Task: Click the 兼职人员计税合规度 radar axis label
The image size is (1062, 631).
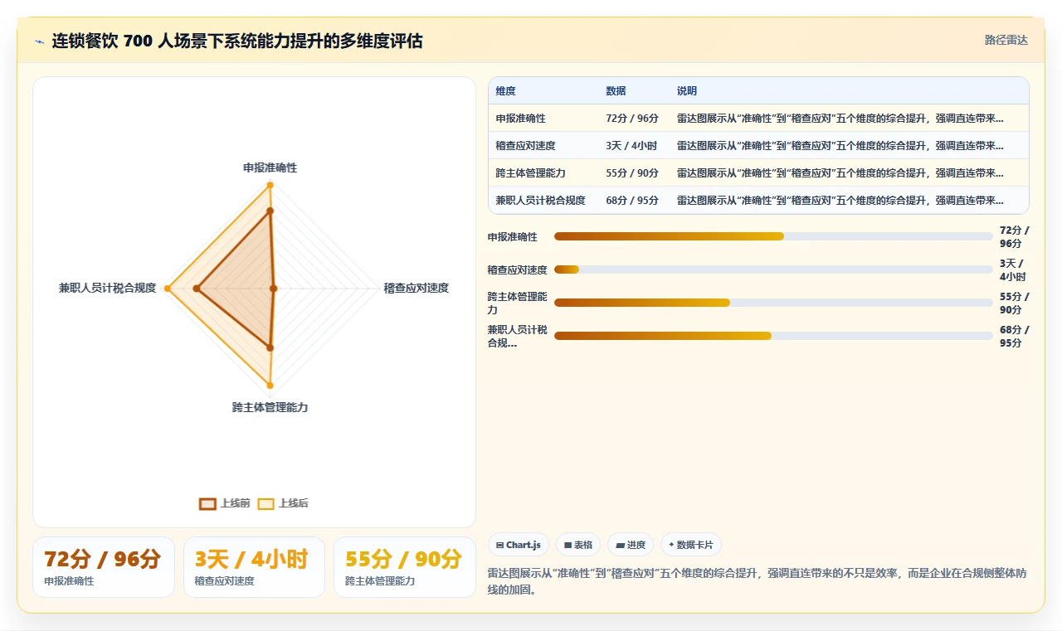Action: point(107,288)
